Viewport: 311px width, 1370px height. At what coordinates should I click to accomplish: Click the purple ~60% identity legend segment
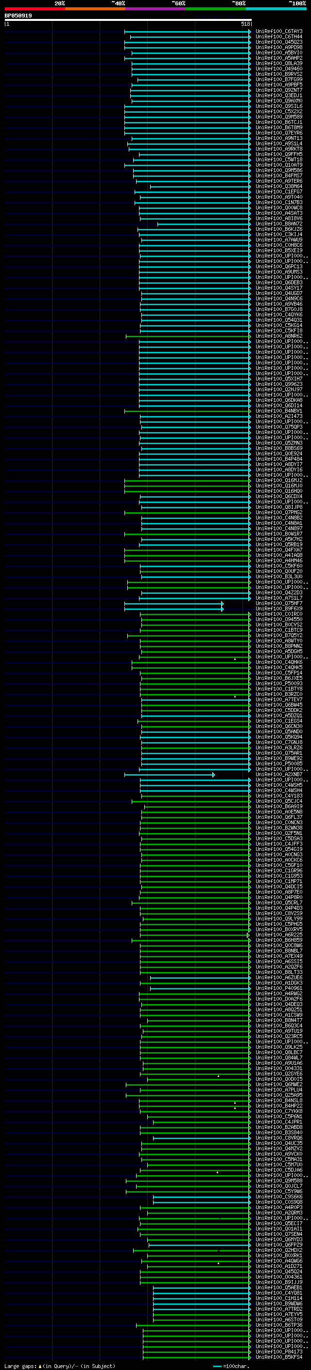click(x=155, y=9)
